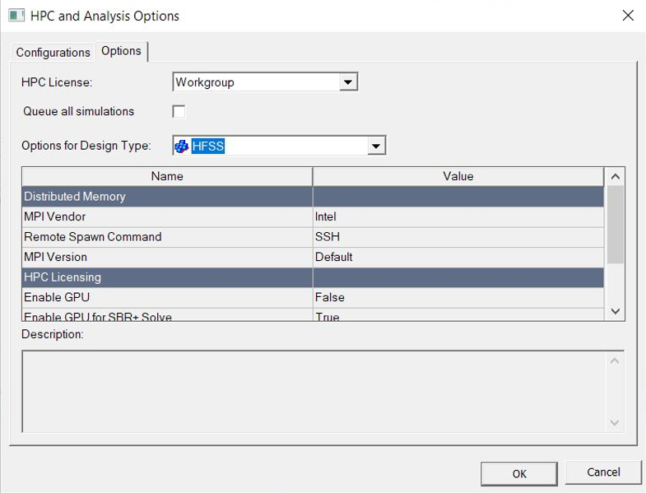This screenshot has height=493, width=646.
Task: Select the MPI Vendor Intel value cell
Action: coord(458,216)
